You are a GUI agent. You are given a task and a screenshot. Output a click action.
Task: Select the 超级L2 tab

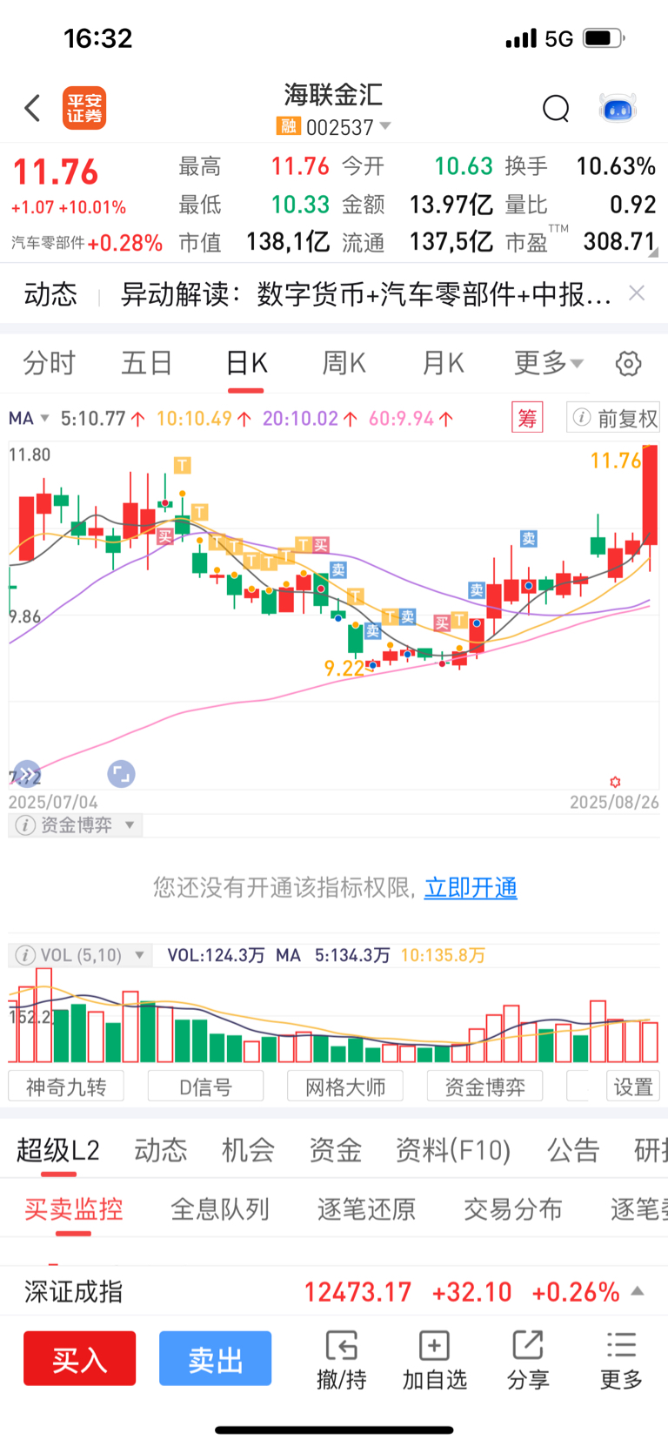pyautogui.click(x=58, y=1151)
